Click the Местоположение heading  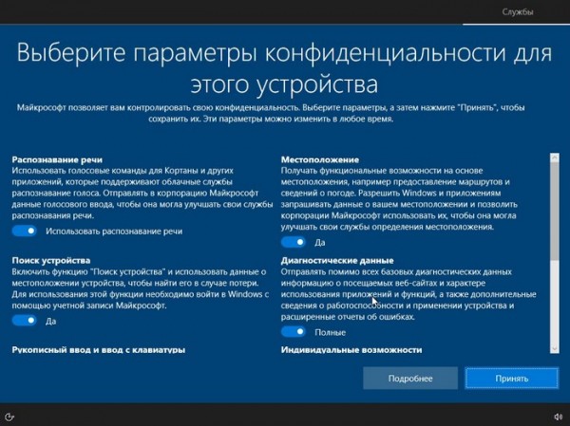[320, 159]
